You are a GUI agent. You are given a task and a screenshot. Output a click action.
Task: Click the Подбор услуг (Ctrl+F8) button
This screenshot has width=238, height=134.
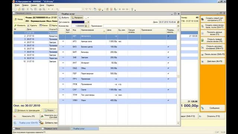26,123
